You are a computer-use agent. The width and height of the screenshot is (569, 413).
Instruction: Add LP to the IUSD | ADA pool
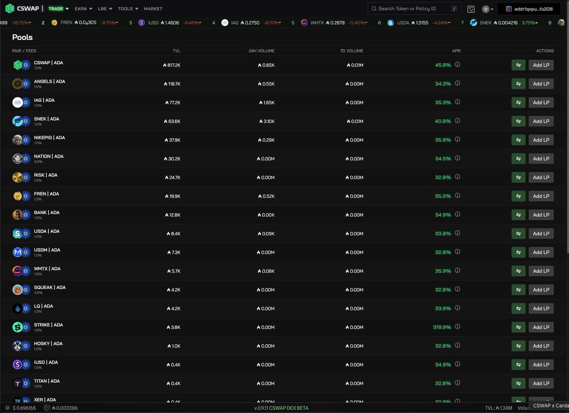tap(541, 365)
